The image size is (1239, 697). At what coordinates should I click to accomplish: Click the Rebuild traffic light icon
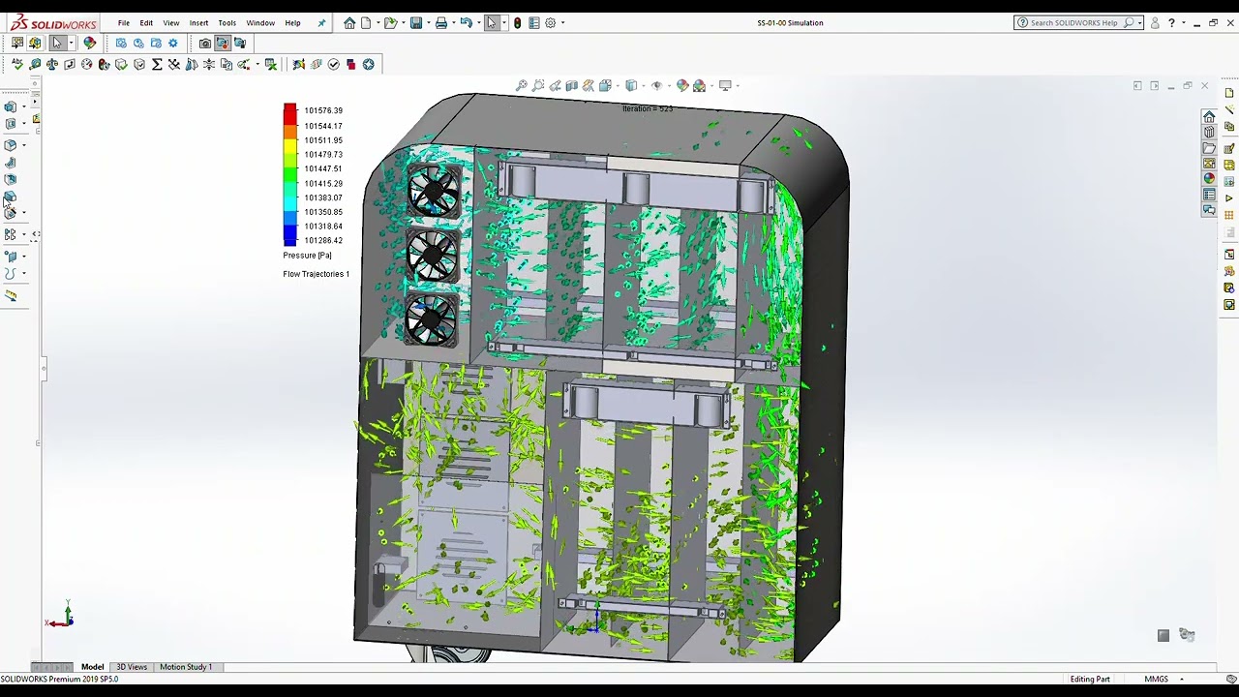pyautogui.click(x=517, y=23)
